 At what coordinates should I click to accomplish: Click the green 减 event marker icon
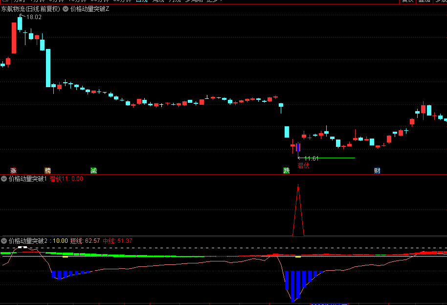[x=93, y=171]
